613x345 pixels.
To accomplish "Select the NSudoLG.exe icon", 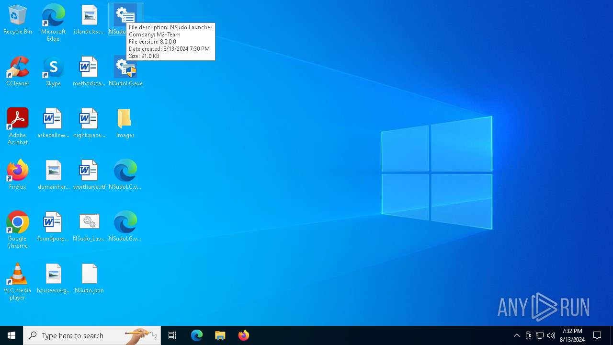I will tap(125, 71).
